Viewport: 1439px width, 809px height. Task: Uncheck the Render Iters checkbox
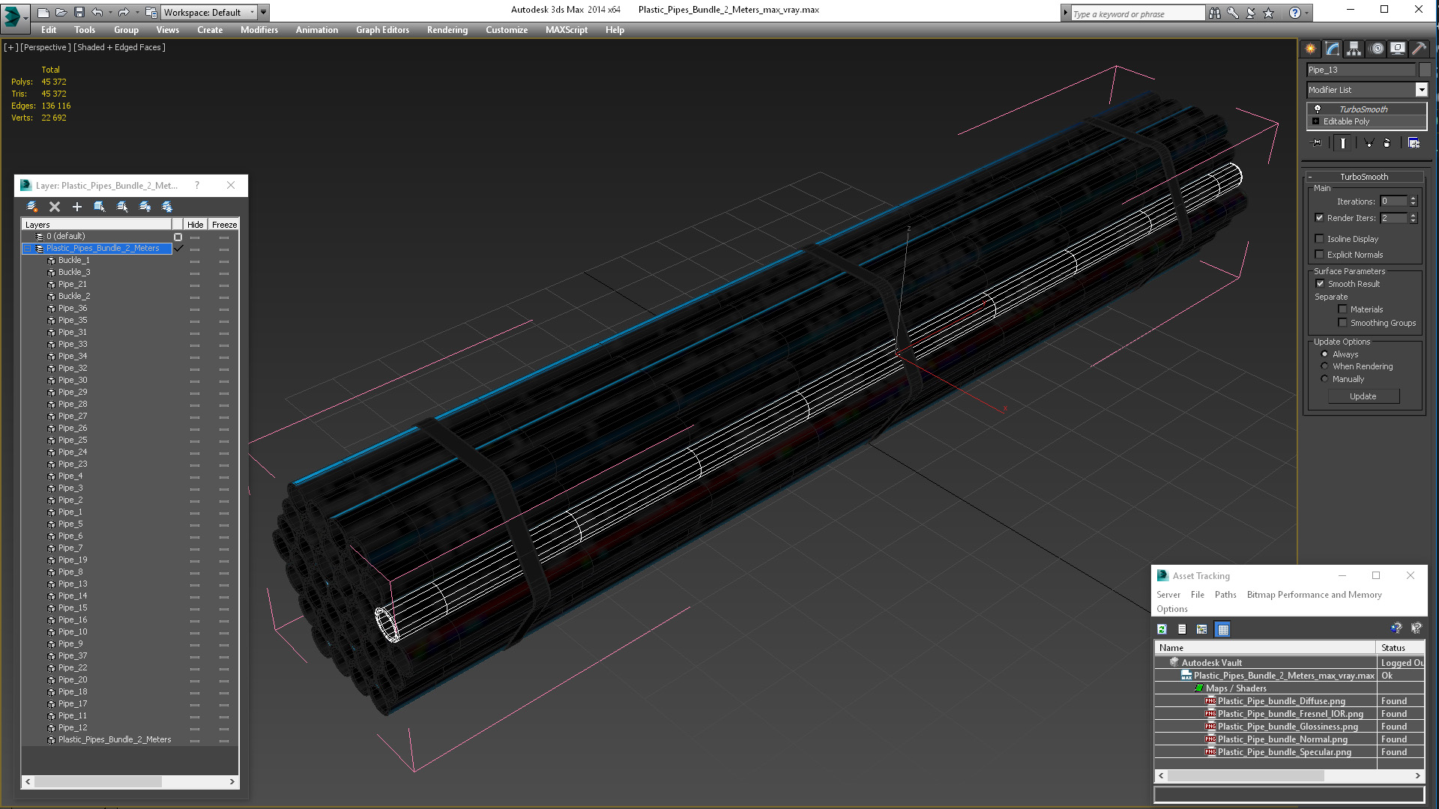tap(1319, 218)
